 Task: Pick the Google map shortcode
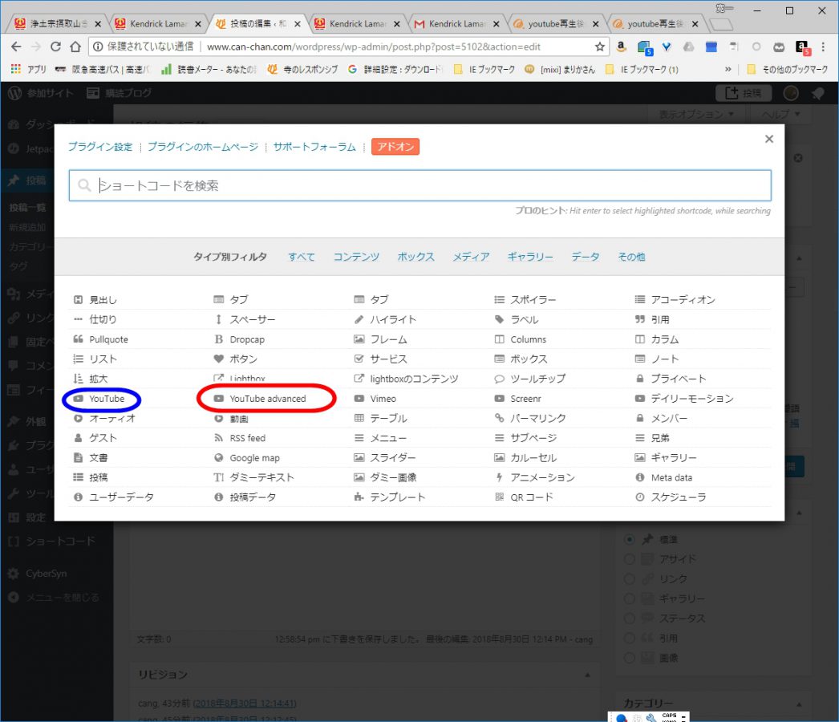[x=247, y=458]
